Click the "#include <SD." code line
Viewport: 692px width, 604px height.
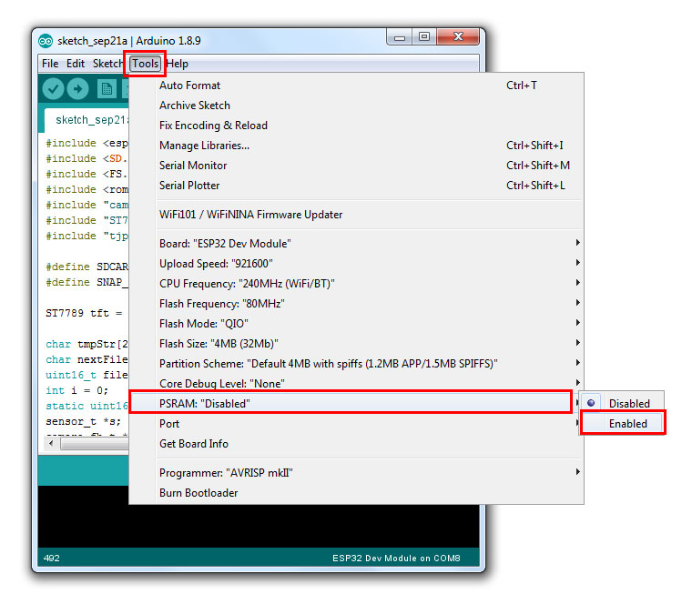tap(86, 158)
